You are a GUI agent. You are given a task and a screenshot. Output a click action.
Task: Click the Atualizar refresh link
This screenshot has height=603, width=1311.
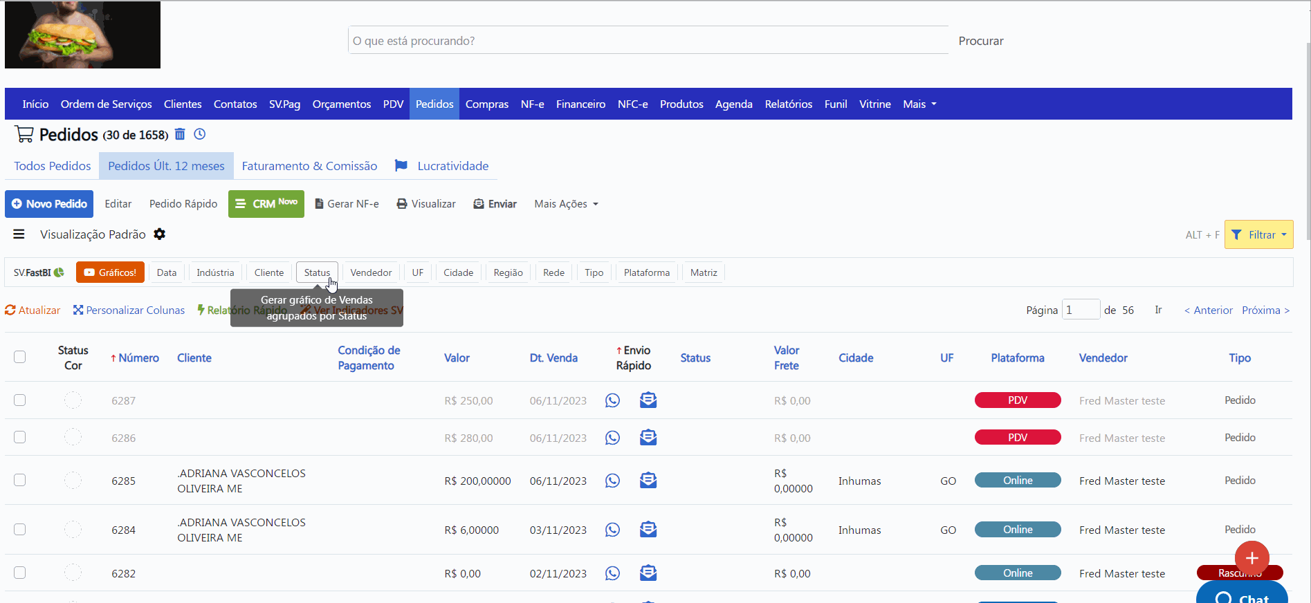point(33,310)
